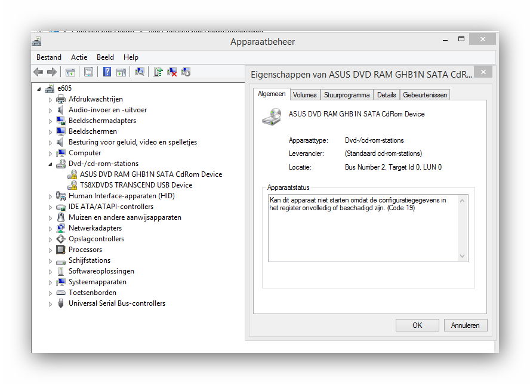Open the Actie menu
This screenshot has width=530, height=384.
(x=79, y=57)
